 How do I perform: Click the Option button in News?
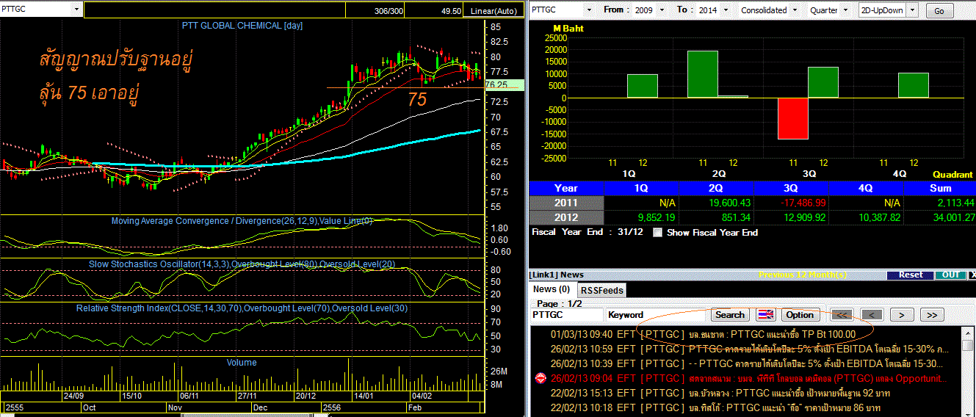800,314
